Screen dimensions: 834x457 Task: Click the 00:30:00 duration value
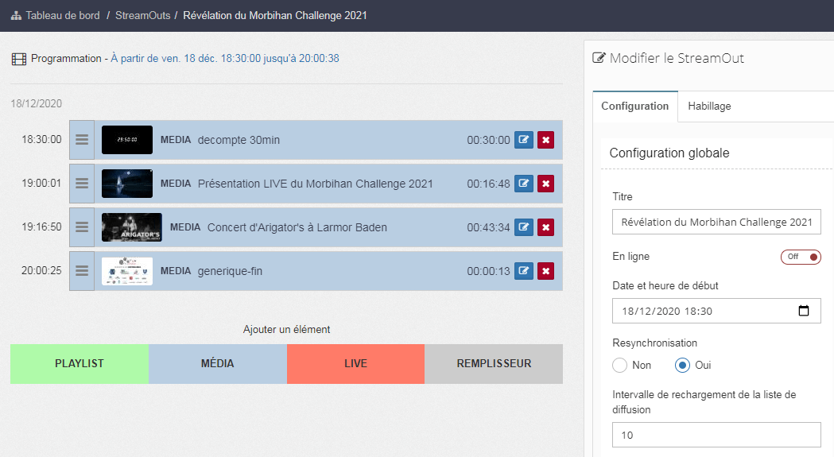tap(488, 140)
